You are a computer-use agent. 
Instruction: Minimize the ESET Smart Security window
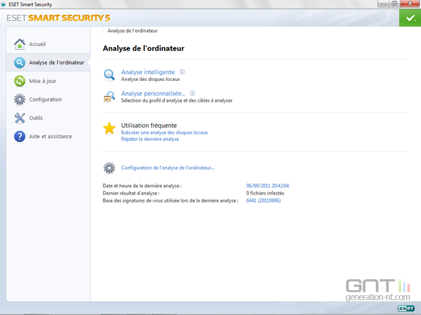383,4
